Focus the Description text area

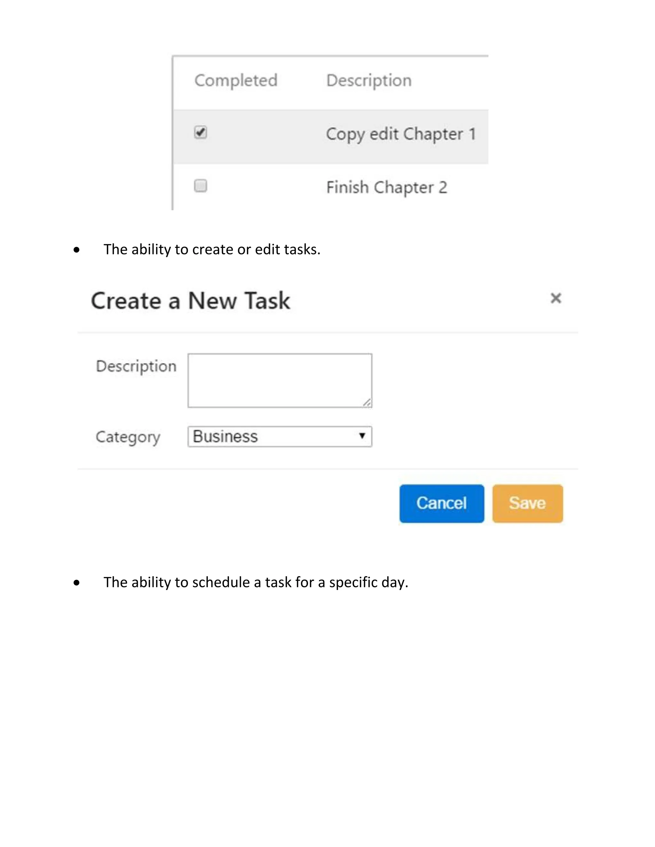coord(280,380)
